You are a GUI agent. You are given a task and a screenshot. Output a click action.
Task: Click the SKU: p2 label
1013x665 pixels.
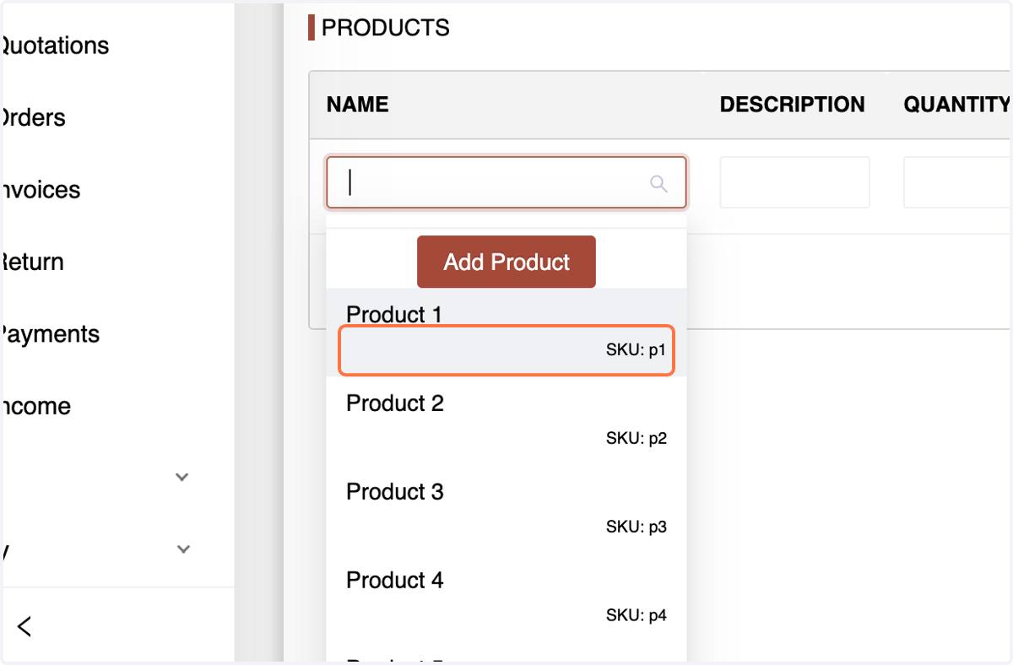pos(637,439)
